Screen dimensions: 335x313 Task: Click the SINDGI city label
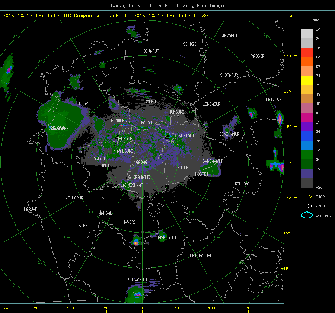click(x=189, y=44)
